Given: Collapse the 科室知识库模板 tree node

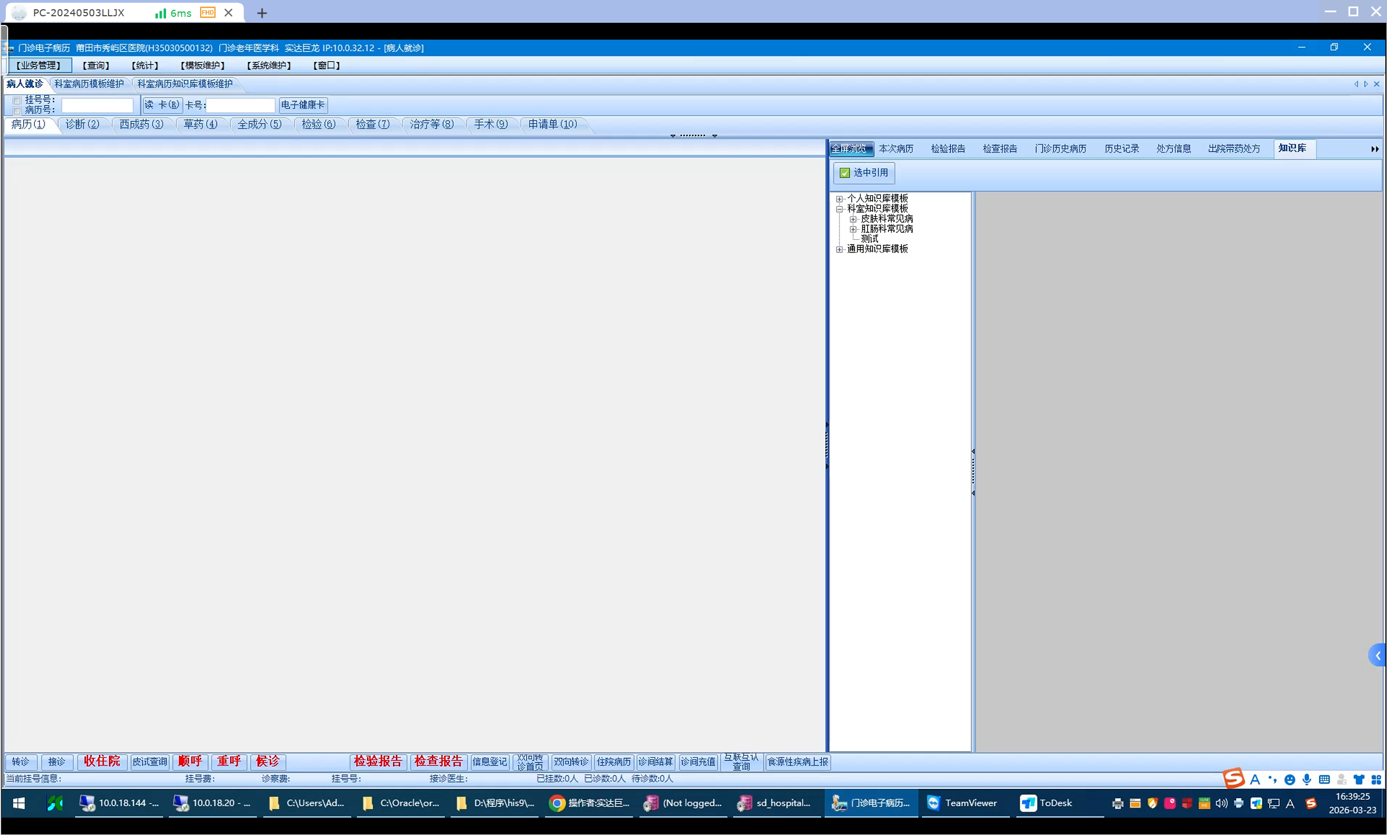Looking at the screenshot, I should click(x=839, y=209).
